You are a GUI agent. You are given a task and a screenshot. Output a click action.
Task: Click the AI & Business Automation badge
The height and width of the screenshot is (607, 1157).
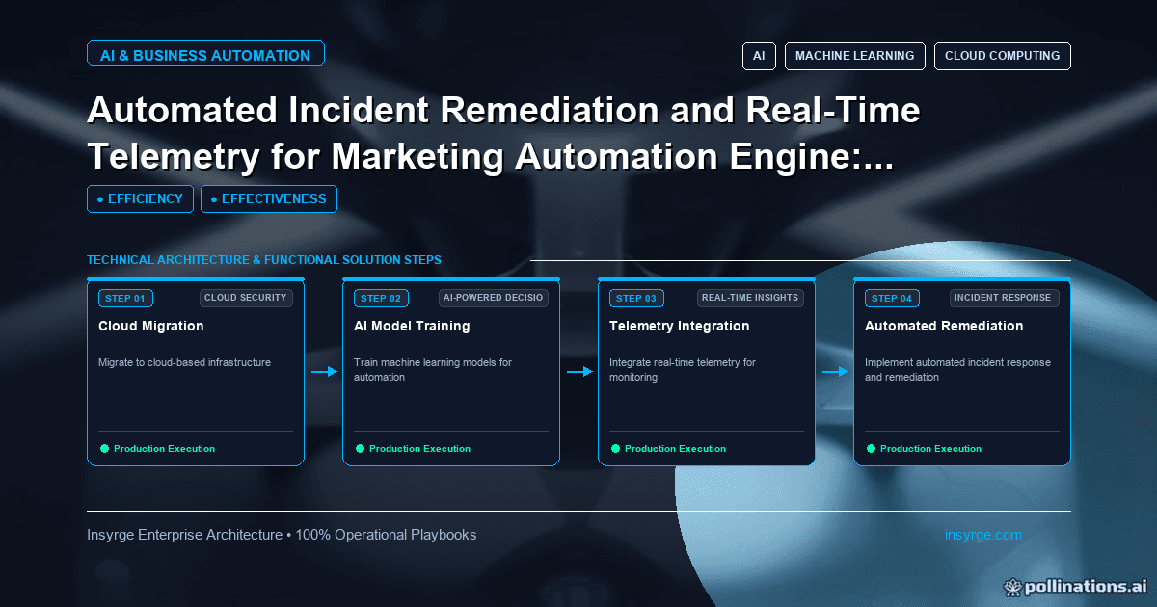coord(205,55)
